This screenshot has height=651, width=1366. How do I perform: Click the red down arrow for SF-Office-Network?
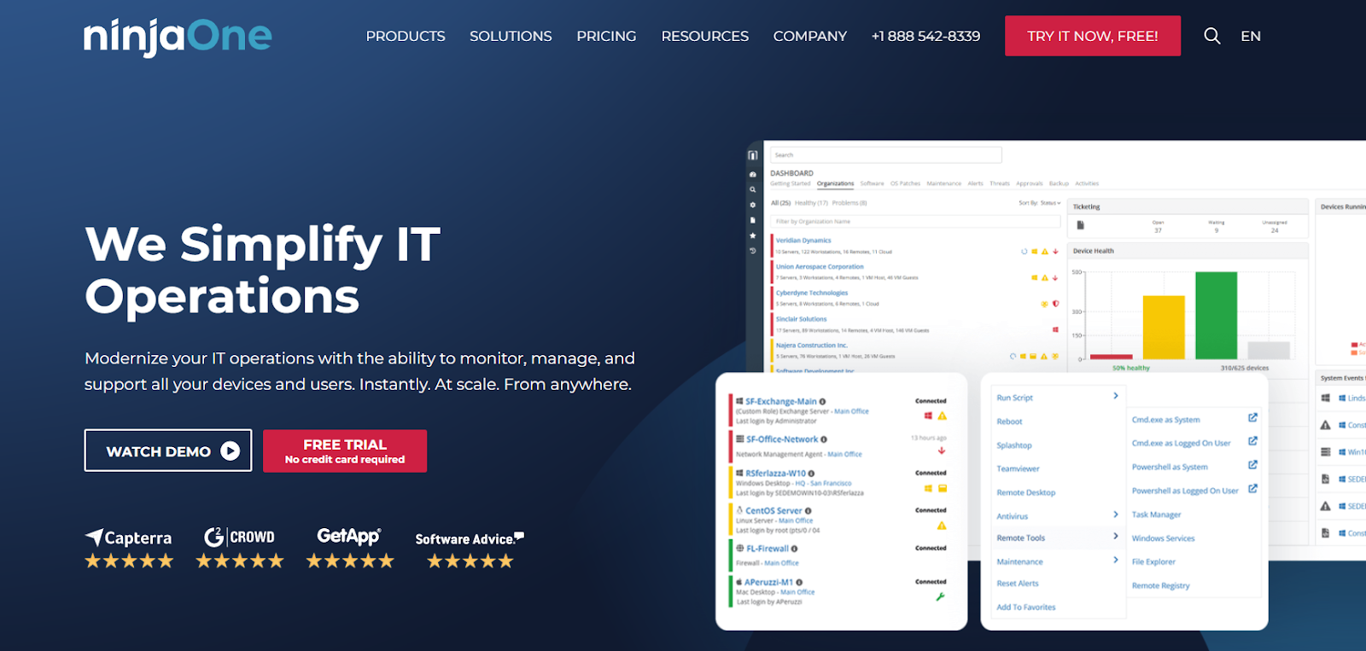pyautogui.click(x=942, y=450)
